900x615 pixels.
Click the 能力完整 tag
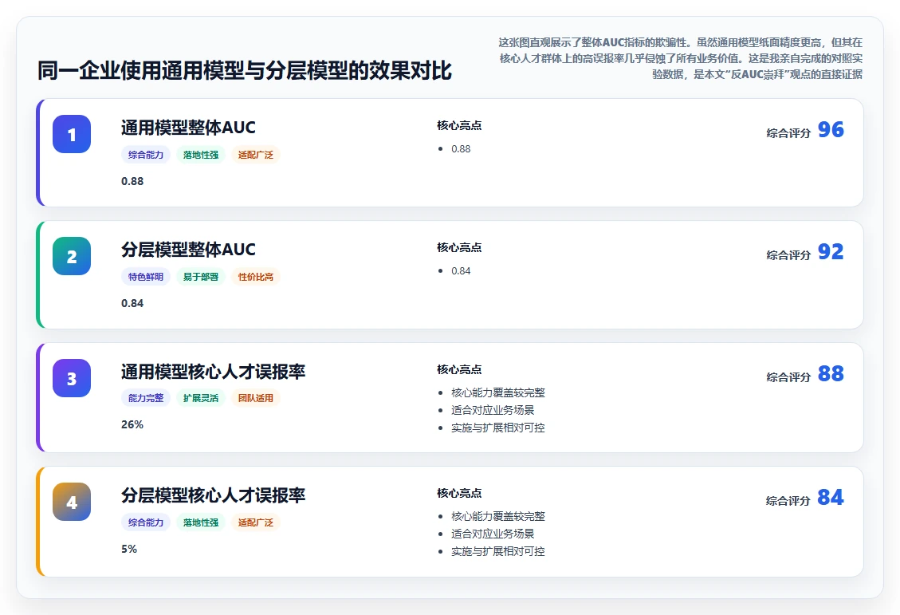point(146,398)
